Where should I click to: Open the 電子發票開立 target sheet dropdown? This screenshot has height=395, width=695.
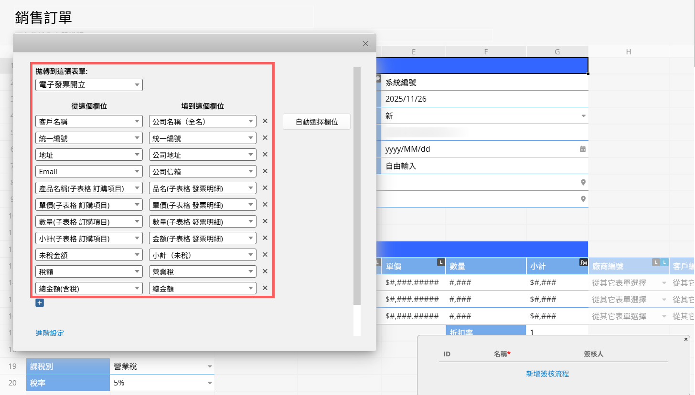click(x=89, y=85)
